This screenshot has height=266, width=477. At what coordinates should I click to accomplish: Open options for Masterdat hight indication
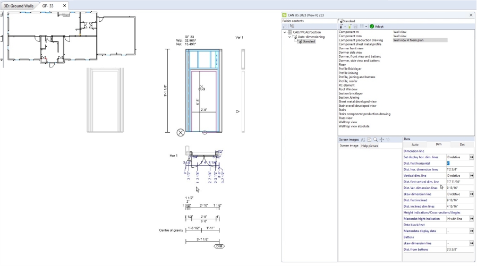point(471,218)
